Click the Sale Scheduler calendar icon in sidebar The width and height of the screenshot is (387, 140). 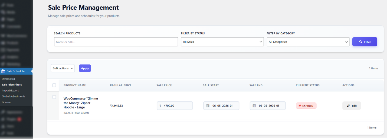coord(3,71)
